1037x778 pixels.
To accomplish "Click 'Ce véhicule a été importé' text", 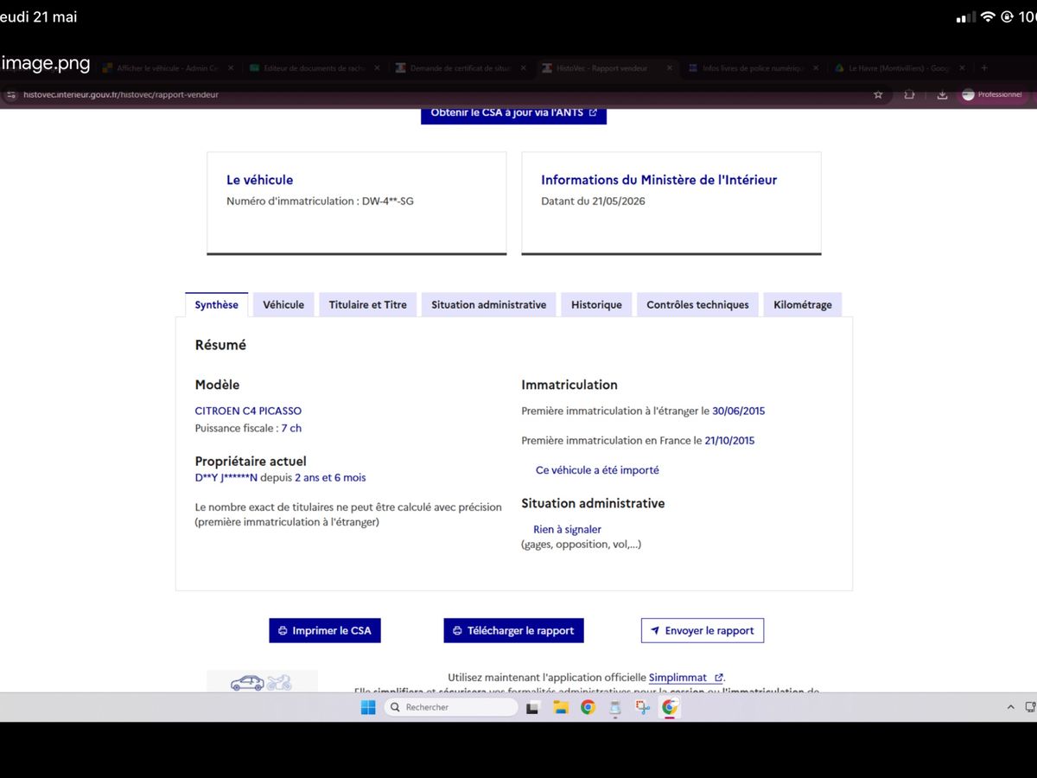I will 597,470.
